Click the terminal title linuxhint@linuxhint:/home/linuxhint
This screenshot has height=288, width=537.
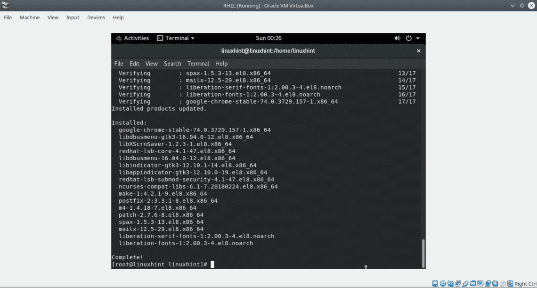[268, 51]
